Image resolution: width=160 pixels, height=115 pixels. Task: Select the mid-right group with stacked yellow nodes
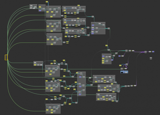click(106, 59)
